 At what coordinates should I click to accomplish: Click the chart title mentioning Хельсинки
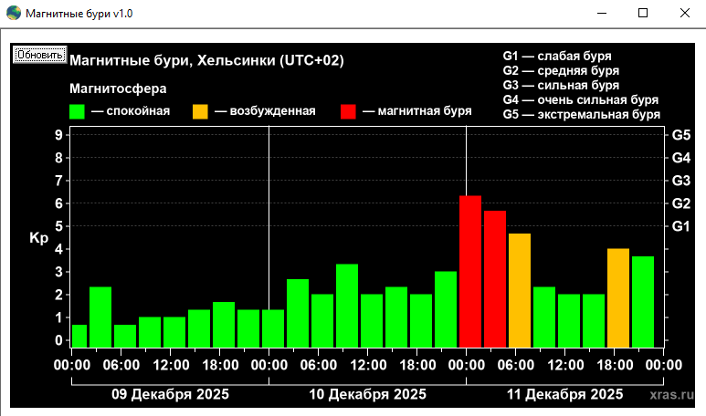[x=206, y=60]
